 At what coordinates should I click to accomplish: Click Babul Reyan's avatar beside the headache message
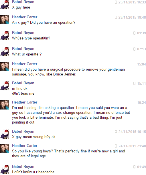click(x=5, y=169)
